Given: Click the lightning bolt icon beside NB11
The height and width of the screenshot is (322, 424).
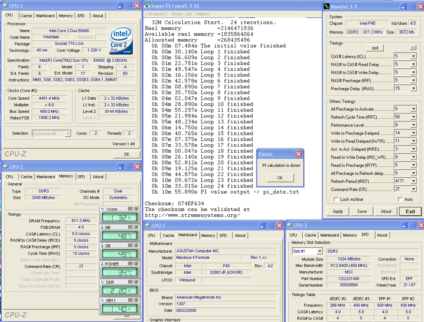Looking at the screenshot, I should click(103, 300).
